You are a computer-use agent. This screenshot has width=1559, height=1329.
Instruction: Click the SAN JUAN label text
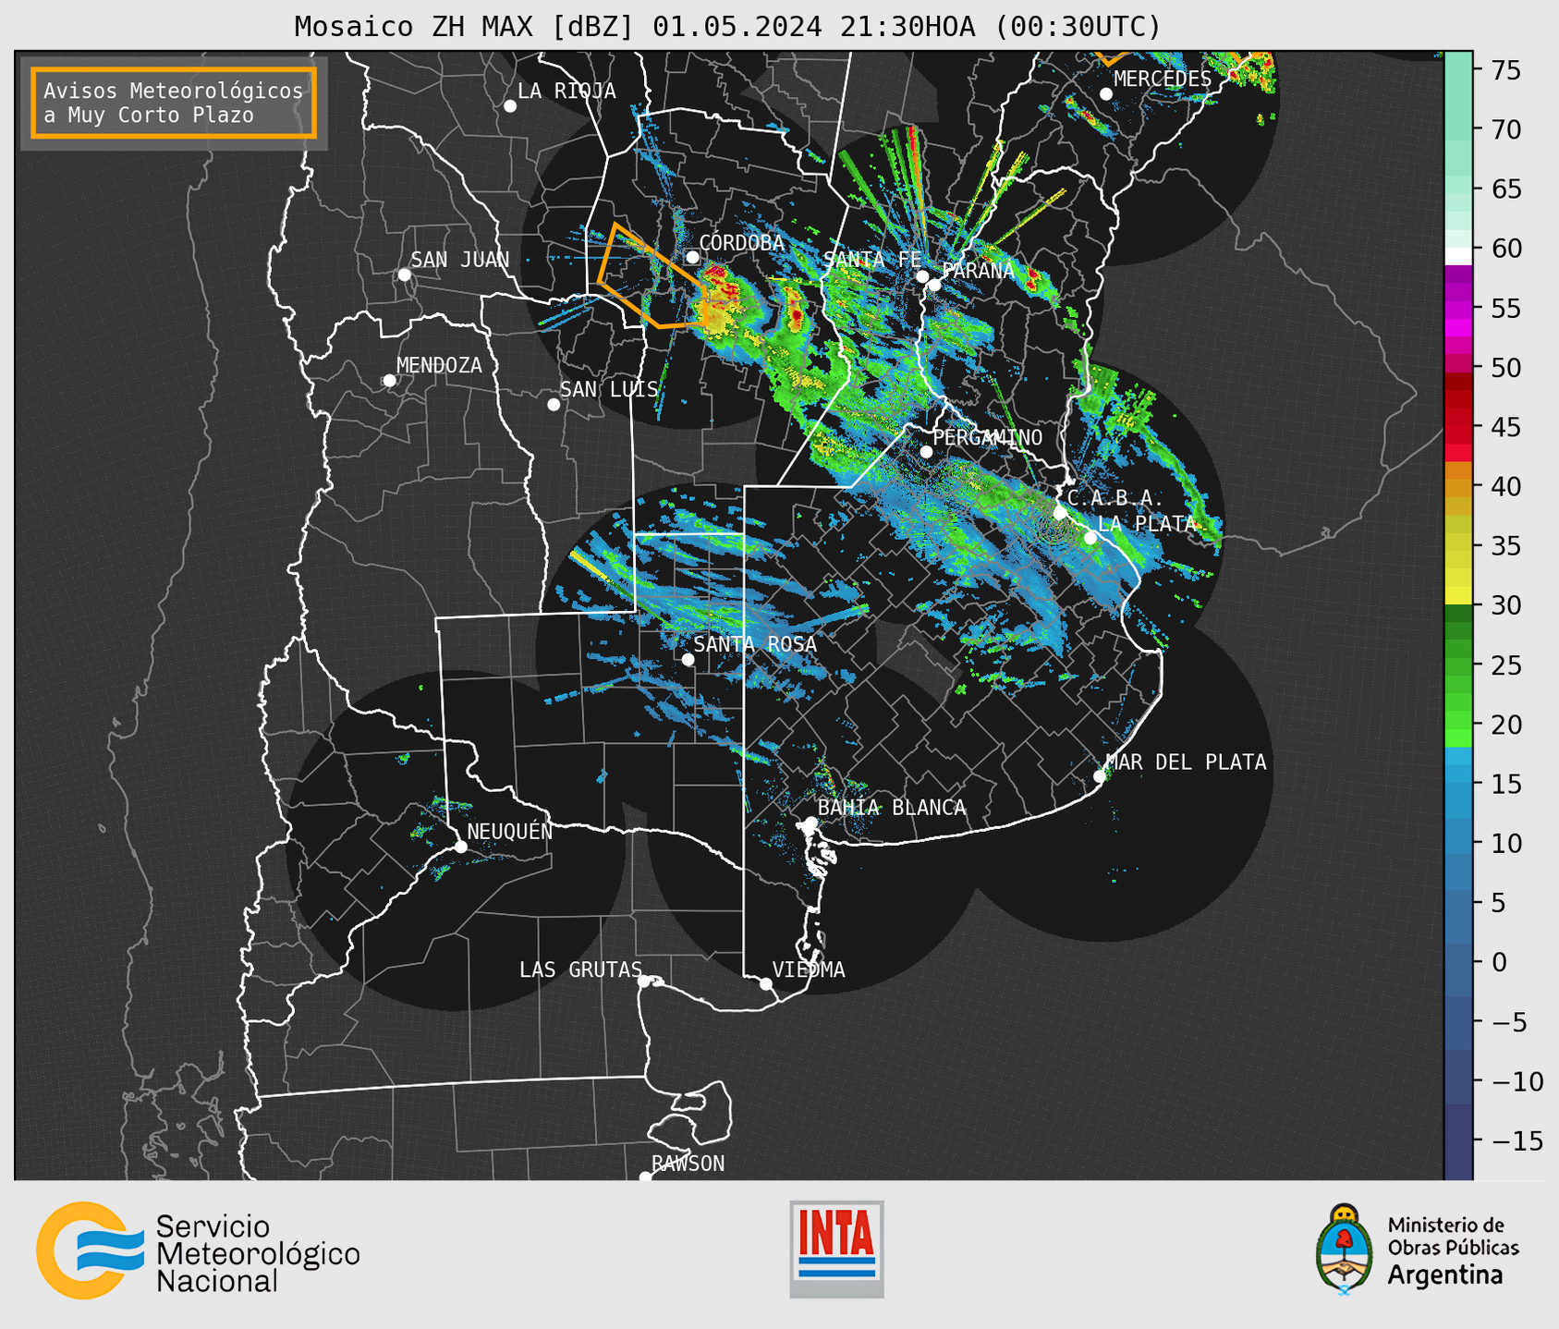[459, 260]
